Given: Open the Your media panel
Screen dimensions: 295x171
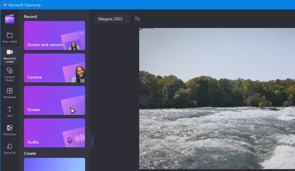Looking at the screenshot, I should coord(10,37).
